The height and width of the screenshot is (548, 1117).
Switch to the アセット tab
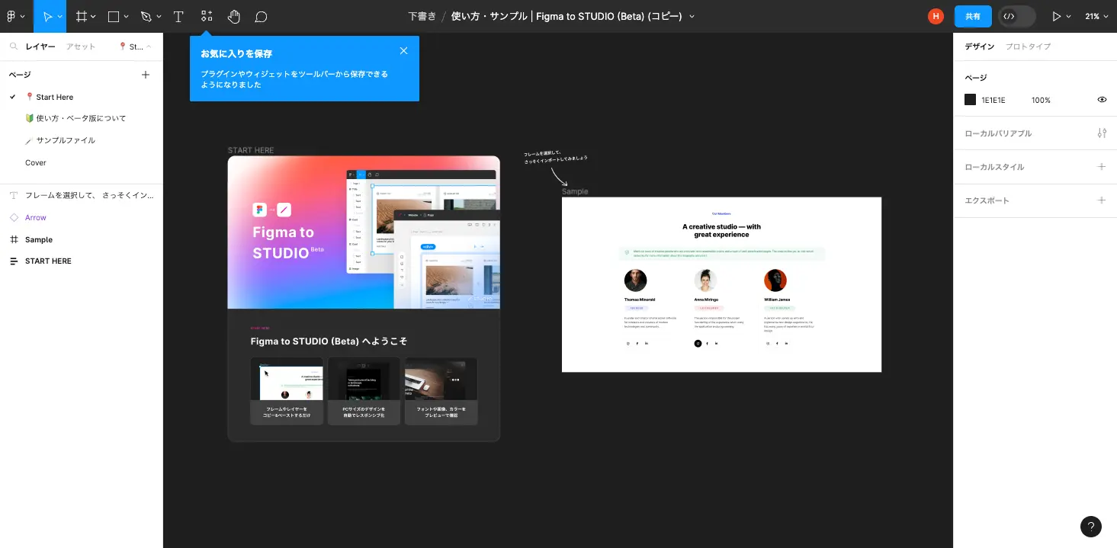(x=81, y=46)
